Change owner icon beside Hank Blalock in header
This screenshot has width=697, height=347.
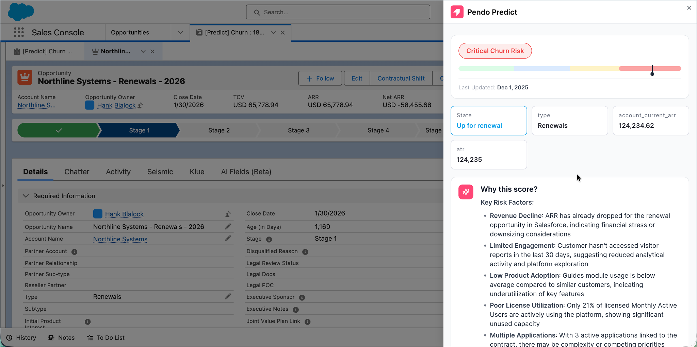pos(140,105)
